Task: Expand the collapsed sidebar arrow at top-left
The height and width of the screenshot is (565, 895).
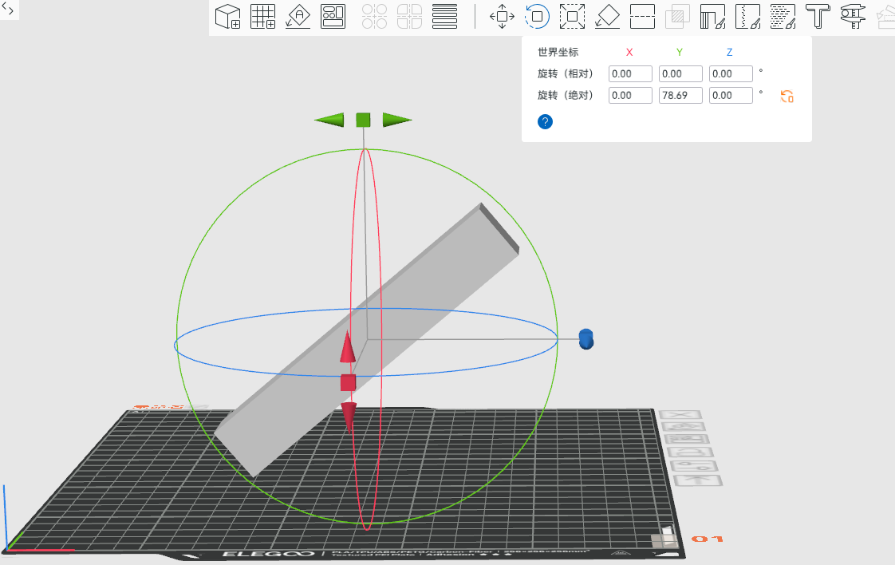Action: pyautogui.click(x=8, y=8)
